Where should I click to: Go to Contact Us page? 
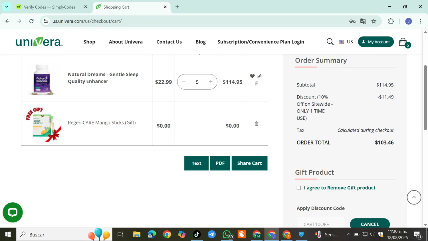point(169,42)
